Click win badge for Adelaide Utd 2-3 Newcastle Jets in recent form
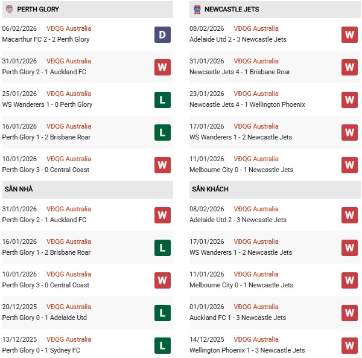362x358 pixels. (350, 34)
